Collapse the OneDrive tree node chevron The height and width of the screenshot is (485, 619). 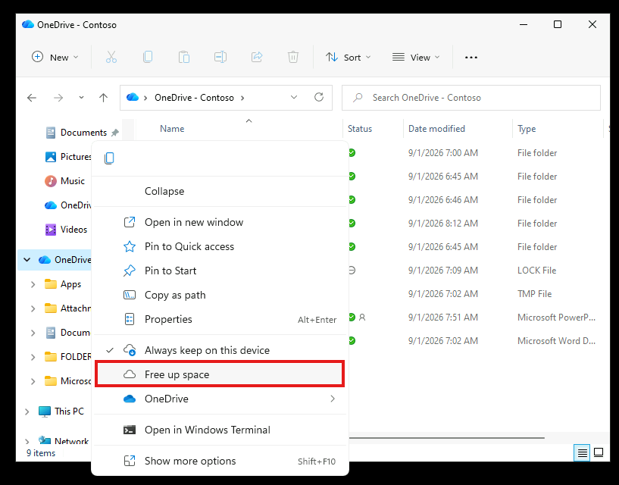pyautogui.click(x=27, y=259)
